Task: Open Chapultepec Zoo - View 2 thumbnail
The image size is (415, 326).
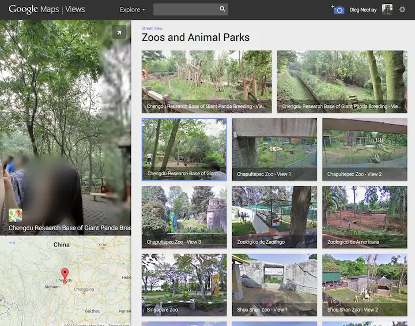Action: (x=365, y=149)
